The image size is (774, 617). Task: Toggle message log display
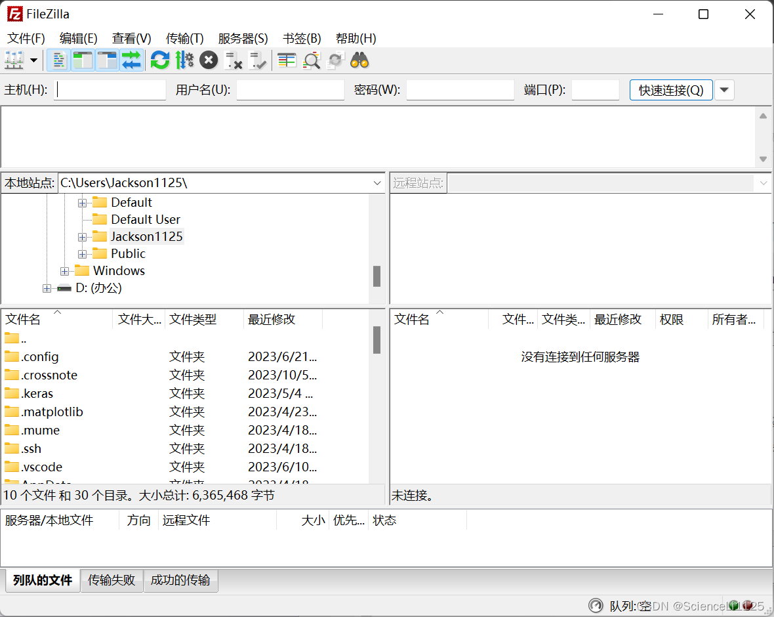click(59, 61)
